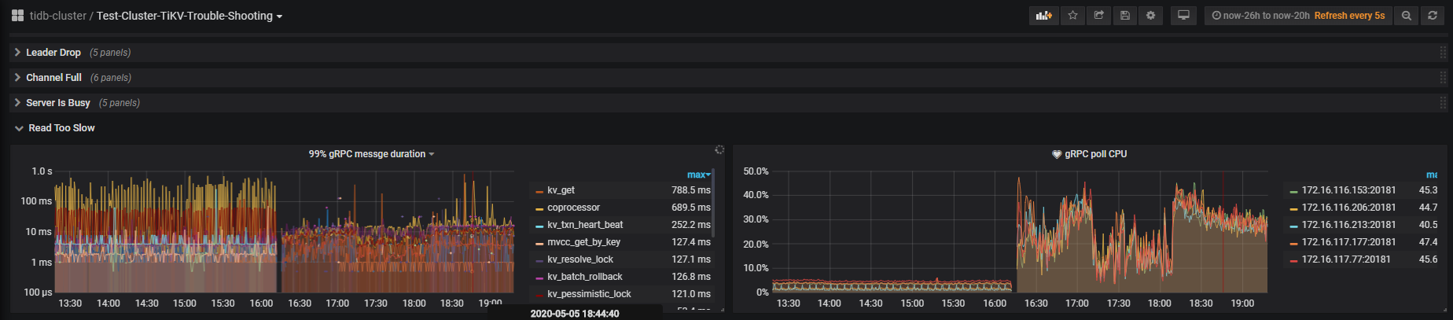Open the Share dashboard icon
This screenshot has width=1453, height=320.
(1098, 16)
